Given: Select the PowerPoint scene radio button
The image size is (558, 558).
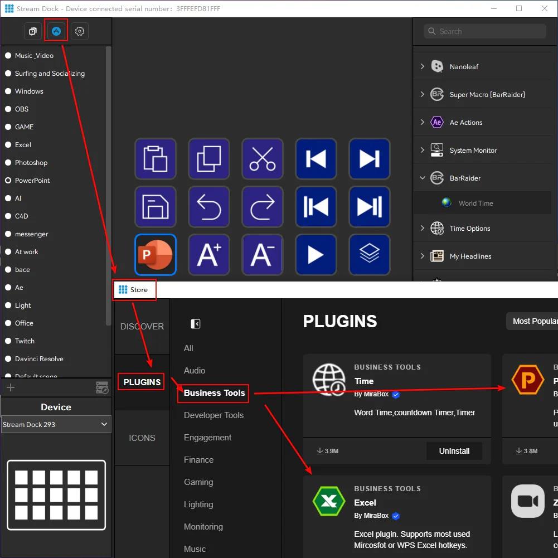Looking at the screenshot, I should point(8,181).
